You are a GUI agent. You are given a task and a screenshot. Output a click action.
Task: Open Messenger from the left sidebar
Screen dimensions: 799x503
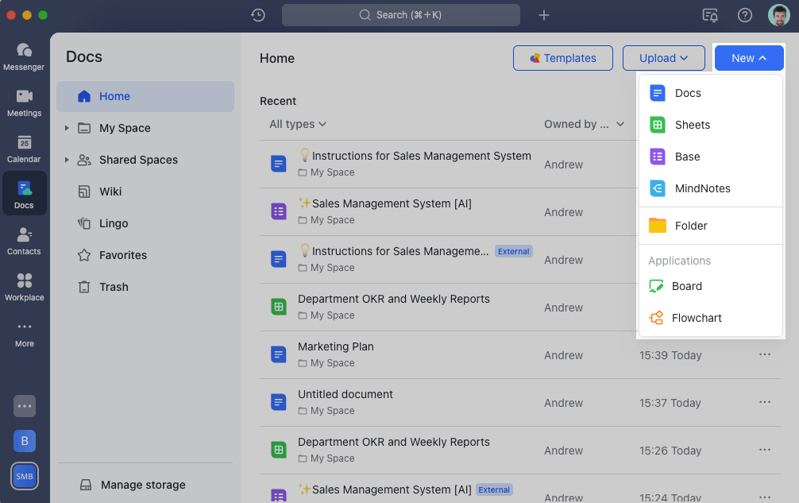[x=24, y=54]
